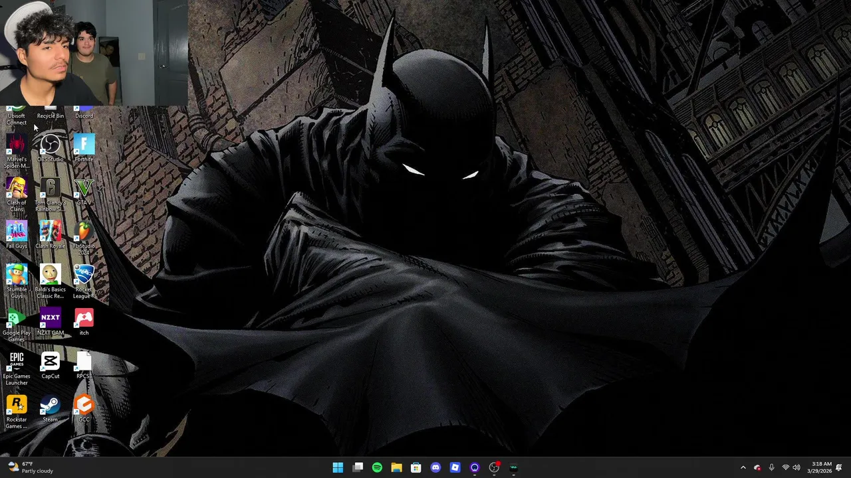Screen dimensions: 851x478
Task: Open Roblox from the taskbar
Action: click(x=455, y=467)
